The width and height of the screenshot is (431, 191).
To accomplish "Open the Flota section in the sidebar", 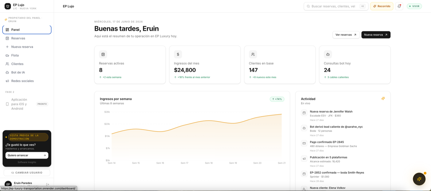I will pyautogui.click(x=27, y=55).
